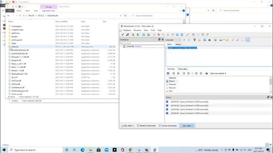273x153 pixels.
Task: Click find-and-replace icon in editor toolbar
Action: click(x=238, y=40)
